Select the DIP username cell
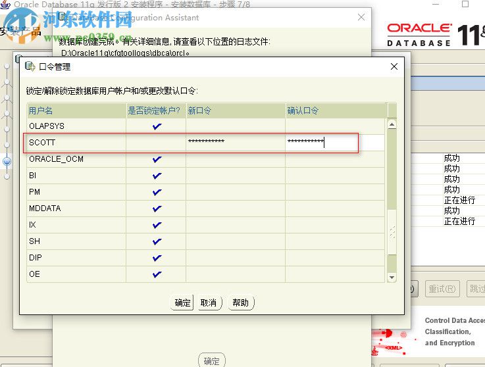The image size is (485, 367). pos(76,258)
